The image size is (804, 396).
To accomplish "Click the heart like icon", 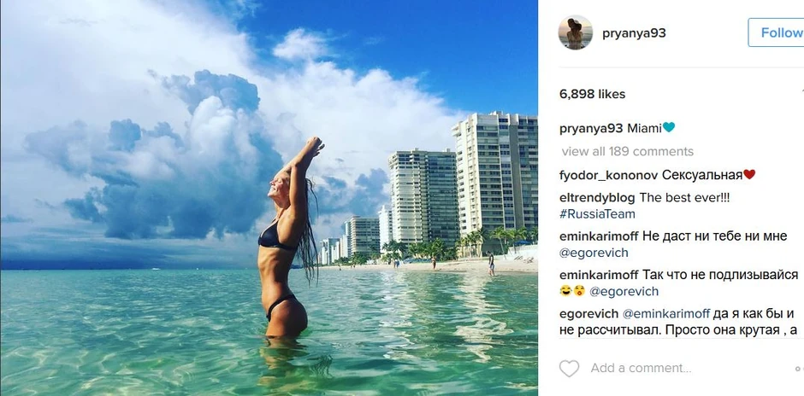I will (x=569, y=369).
